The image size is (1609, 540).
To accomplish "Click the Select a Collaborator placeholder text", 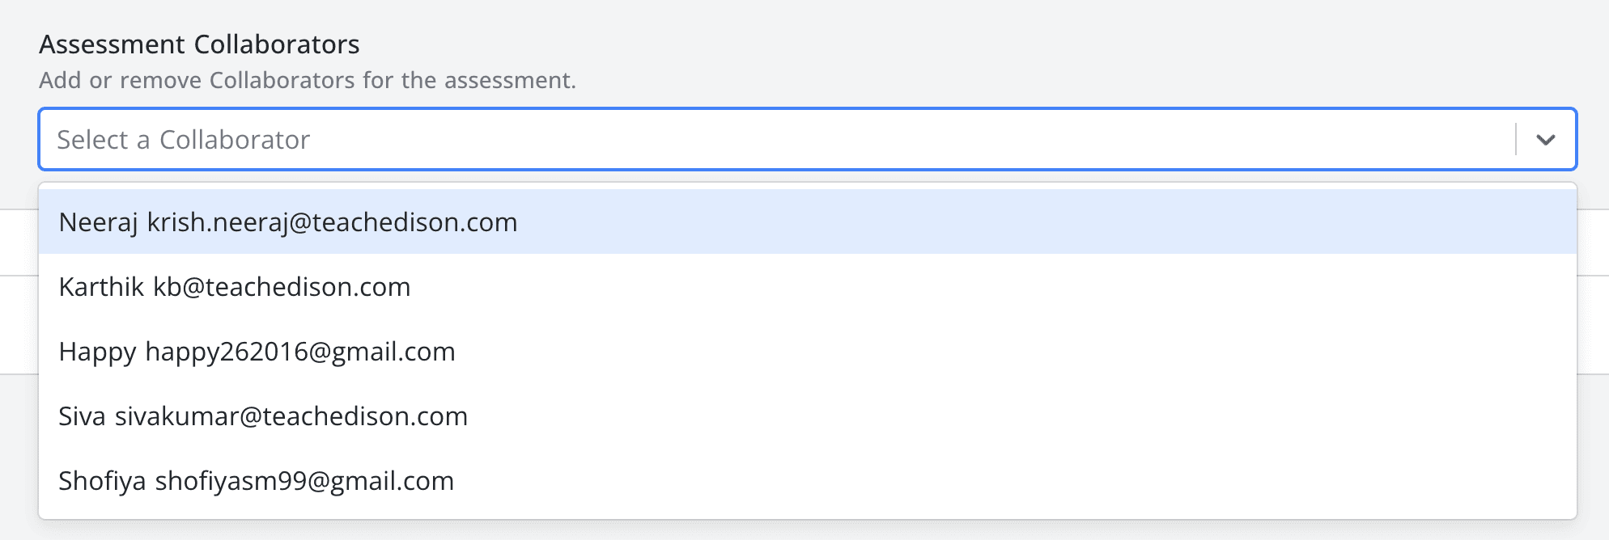I will pyautogui.click(x=184, y=140).
